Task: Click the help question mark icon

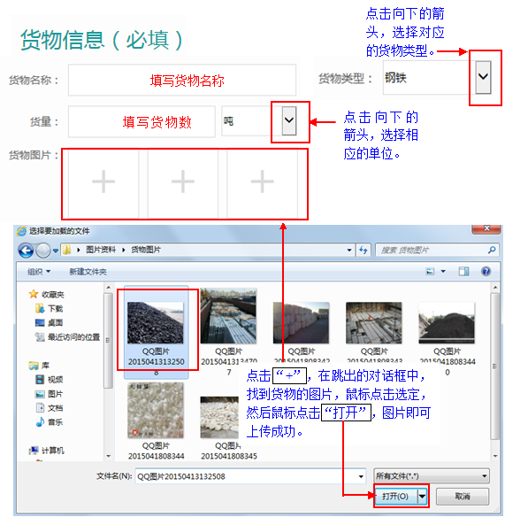Action: pyautogui.click(x=486, y=272)
